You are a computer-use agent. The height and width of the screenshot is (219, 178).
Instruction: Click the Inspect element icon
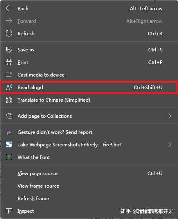click(x=9, y=211)
